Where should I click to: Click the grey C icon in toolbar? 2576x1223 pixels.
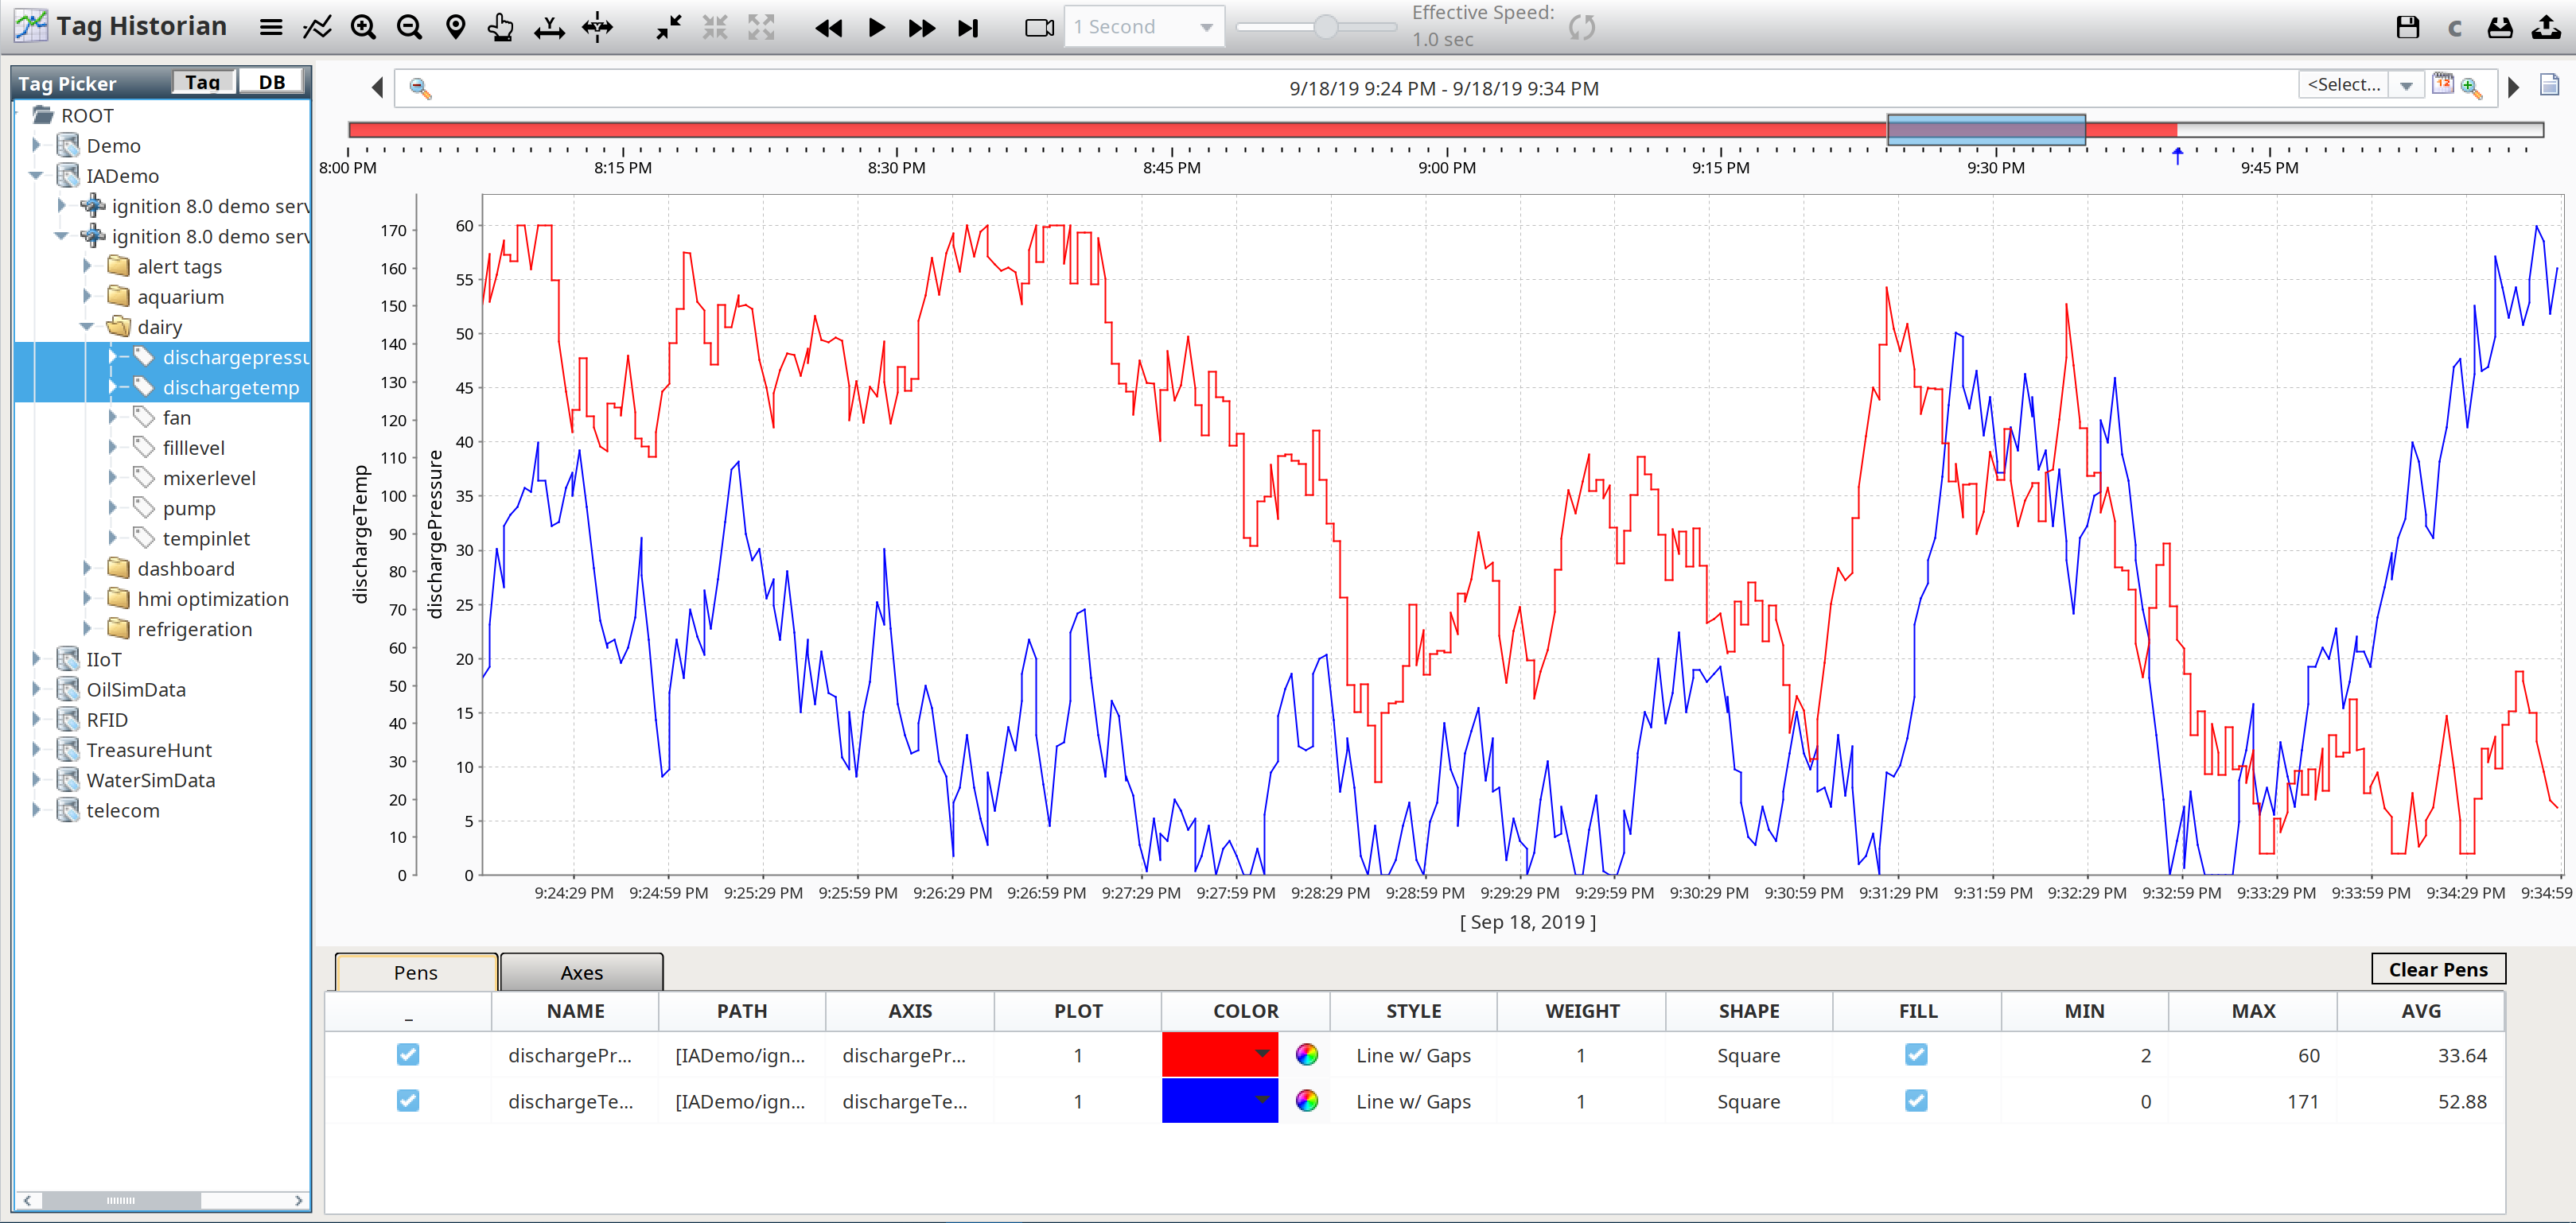tap(2454, 28)
